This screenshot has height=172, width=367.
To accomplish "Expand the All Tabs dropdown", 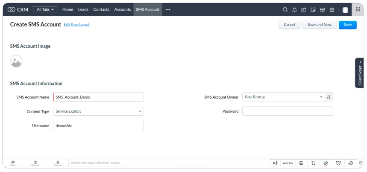I will pyautogui.click(x=46, y=9).
